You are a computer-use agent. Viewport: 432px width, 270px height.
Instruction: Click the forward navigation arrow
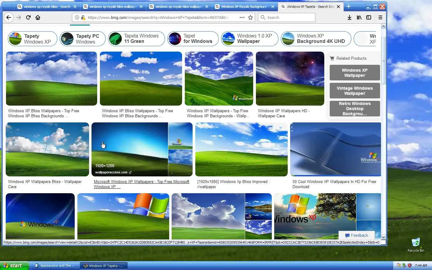coord(19,17)
